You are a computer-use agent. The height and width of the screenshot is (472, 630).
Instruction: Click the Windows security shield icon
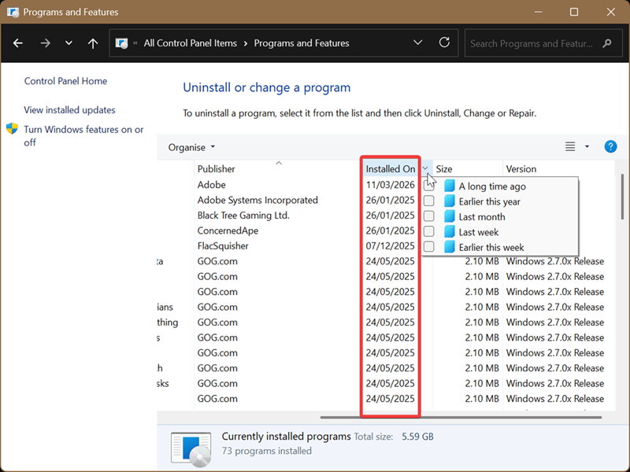point(12,129)
